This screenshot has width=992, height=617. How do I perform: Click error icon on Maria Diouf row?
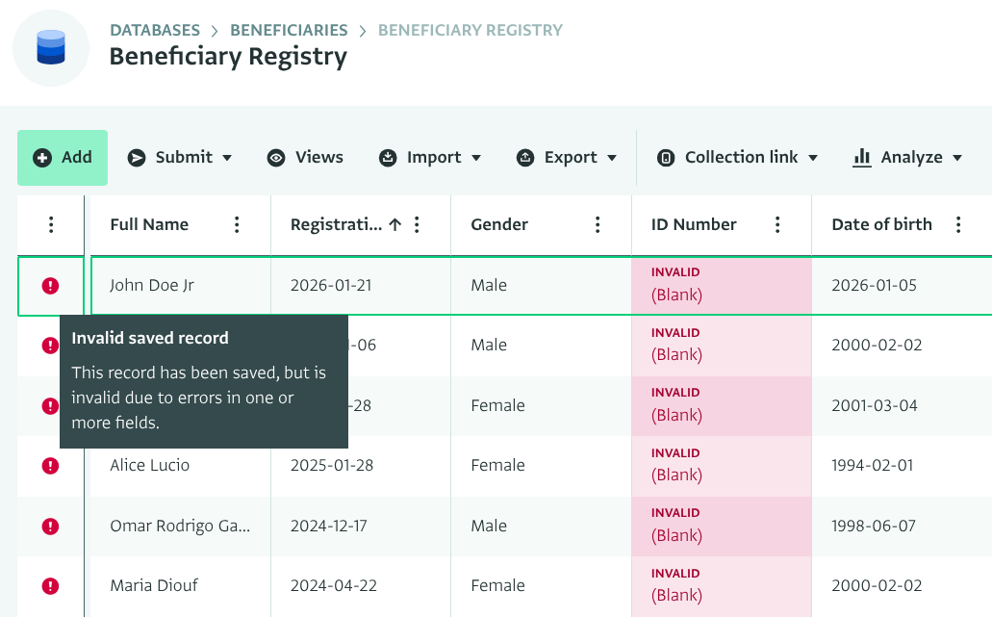point(51,586)
